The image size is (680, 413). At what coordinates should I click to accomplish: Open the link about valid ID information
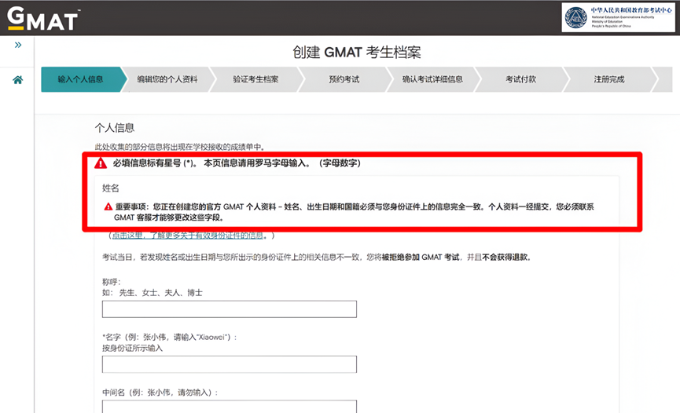click(188, 236)
